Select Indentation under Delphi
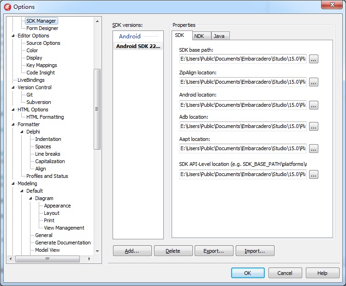346x286 pixels. [x=48, y=139]
